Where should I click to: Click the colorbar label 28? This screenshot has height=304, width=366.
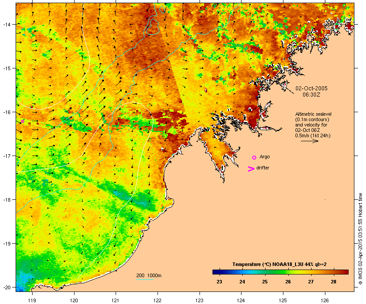[x=333, y=282]
